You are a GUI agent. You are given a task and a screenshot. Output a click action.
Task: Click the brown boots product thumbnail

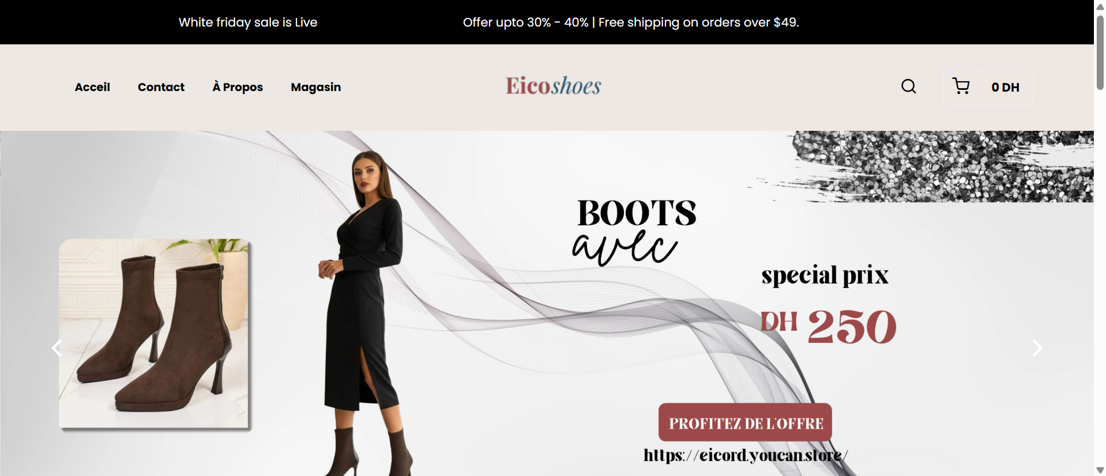(x=155, y=334)
